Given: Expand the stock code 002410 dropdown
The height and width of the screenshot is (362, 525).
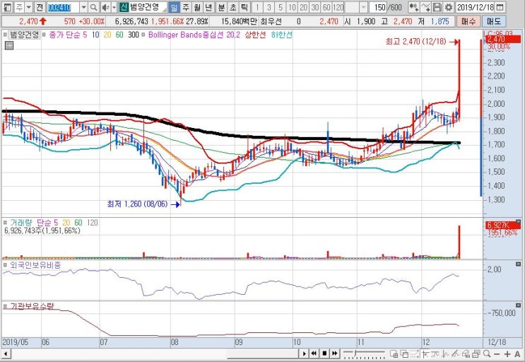Looking at the screenshot, I should pos(83,7).
